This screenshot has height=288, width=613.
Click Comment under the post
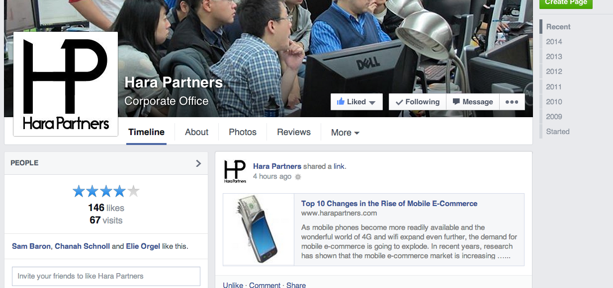[x=265, y=285]
